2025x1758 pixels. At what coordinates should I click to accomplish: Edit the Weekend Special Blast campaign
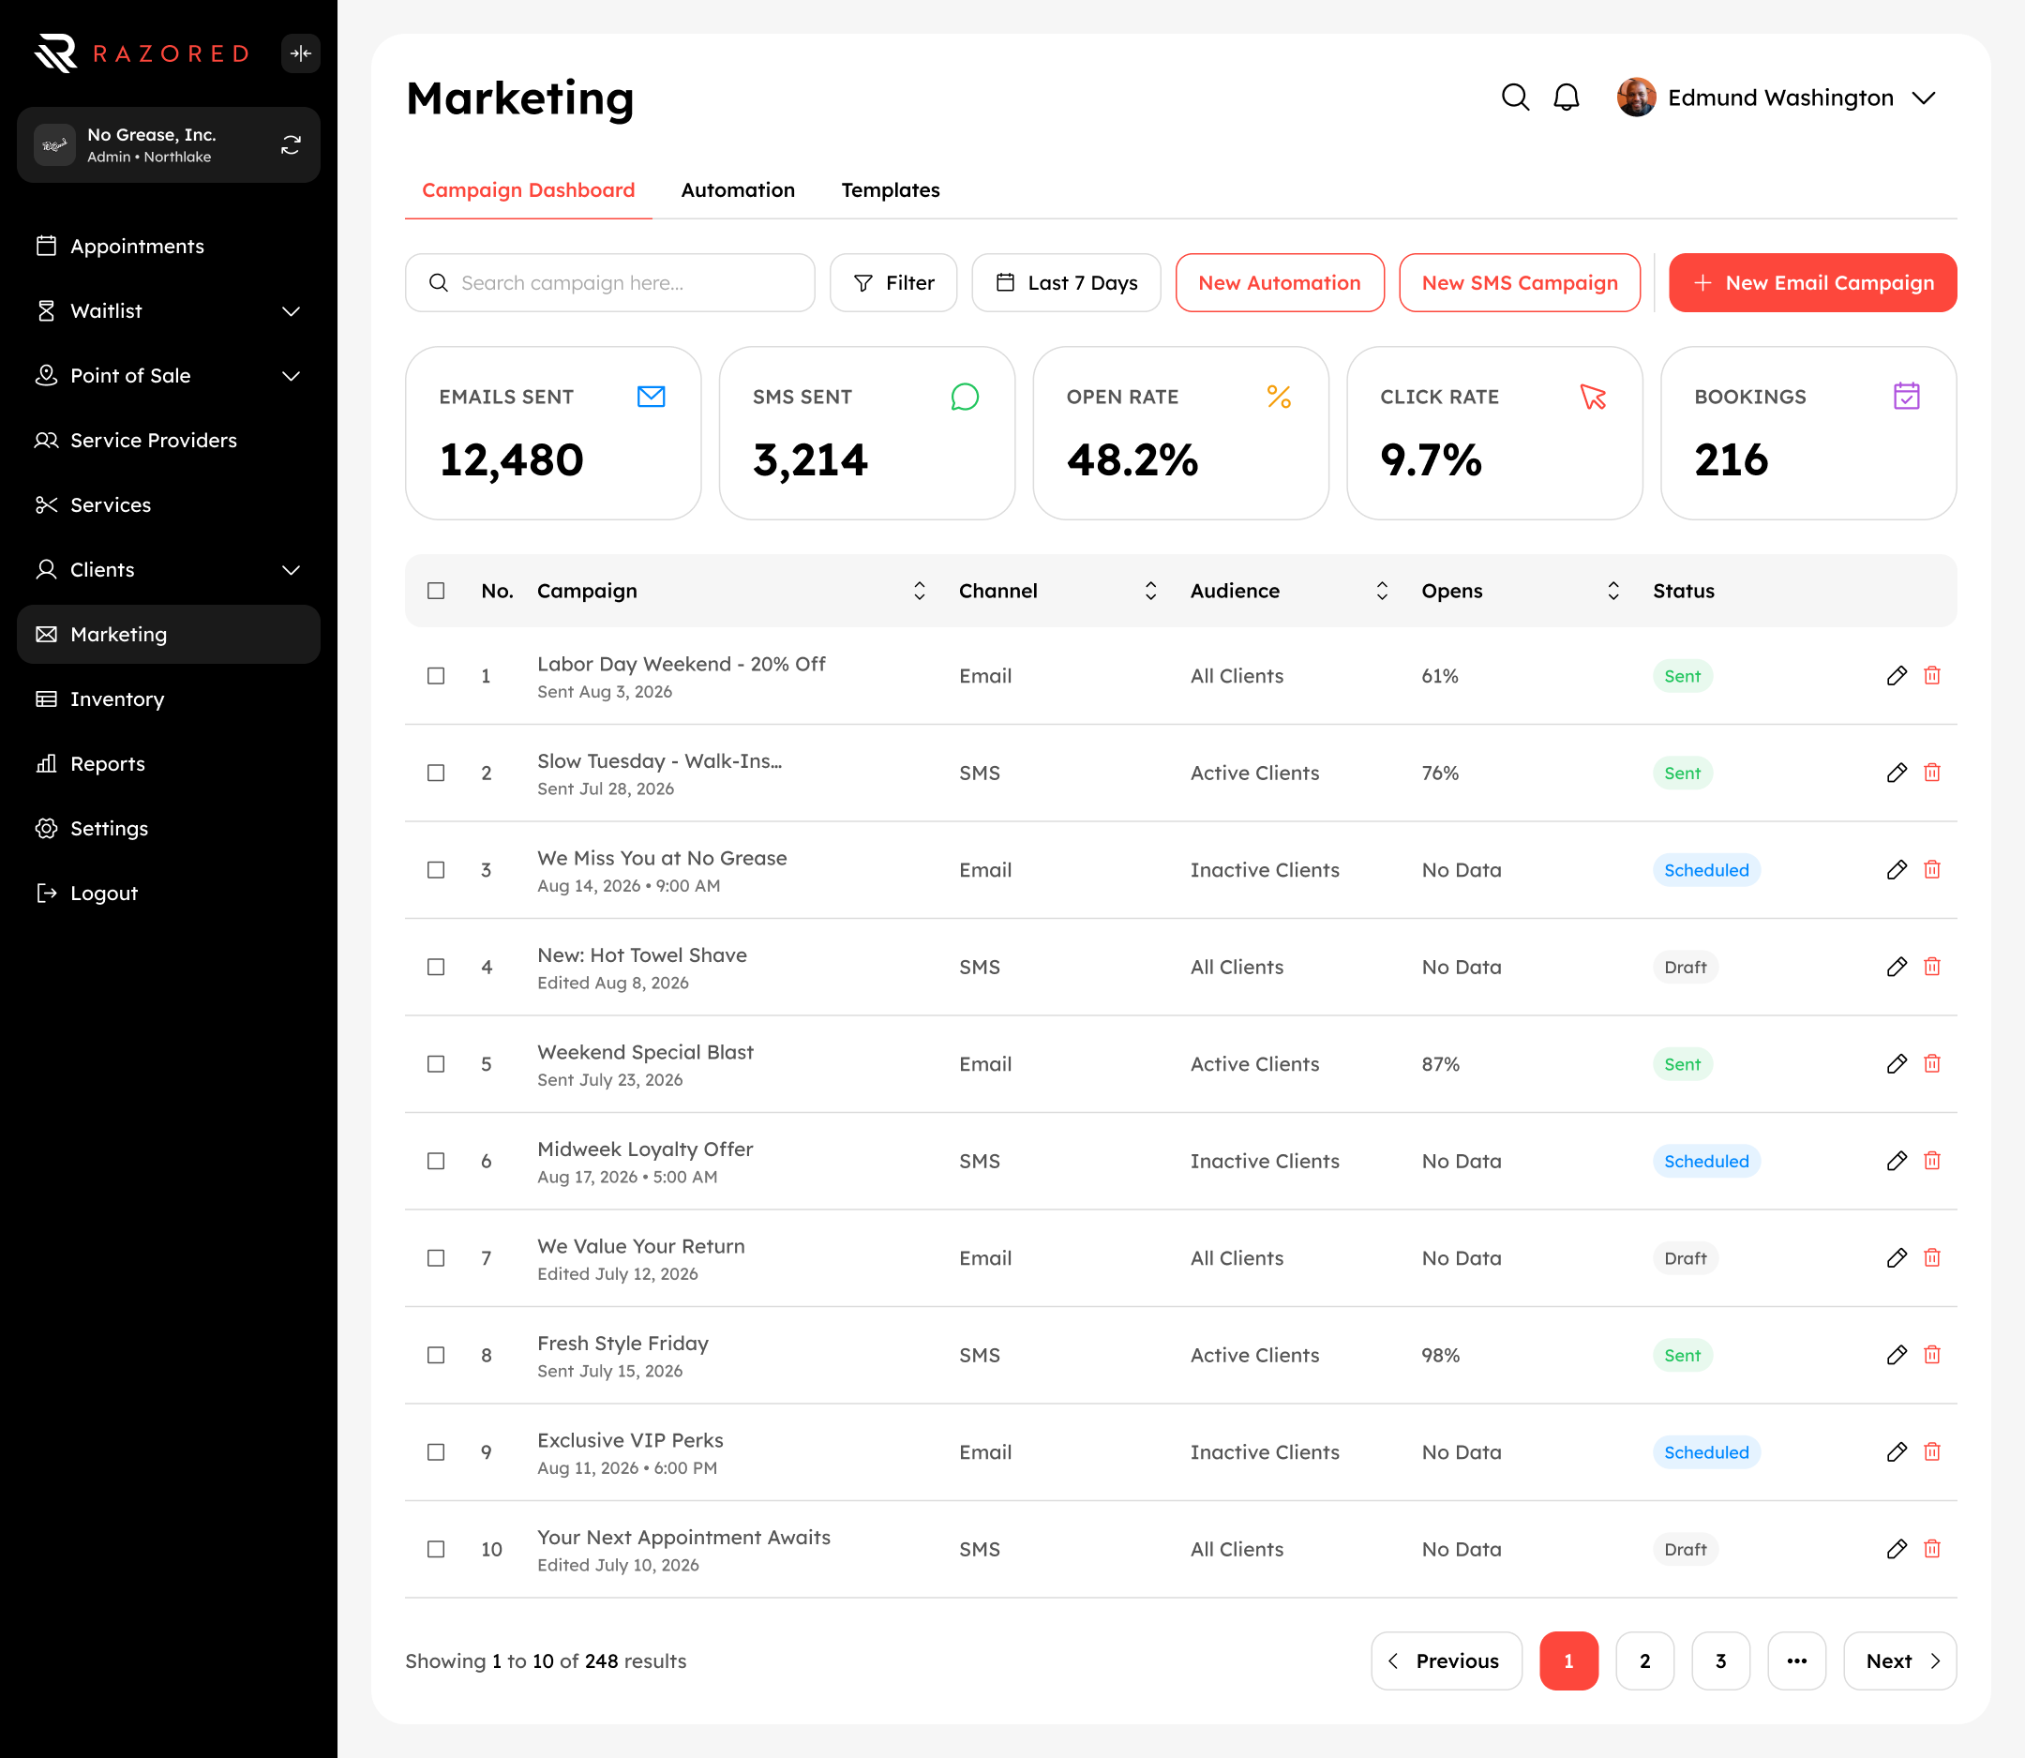(x=1897, y=1063)
